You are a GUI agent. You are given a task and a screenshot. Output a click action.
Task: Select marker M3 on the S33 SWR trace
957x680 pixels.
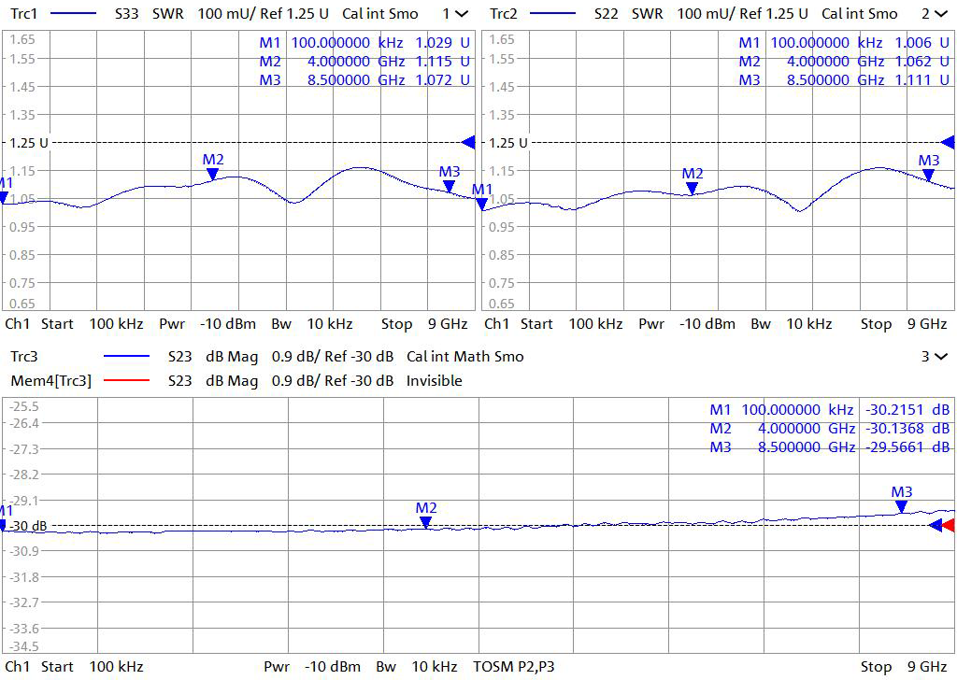click(450, 185)
